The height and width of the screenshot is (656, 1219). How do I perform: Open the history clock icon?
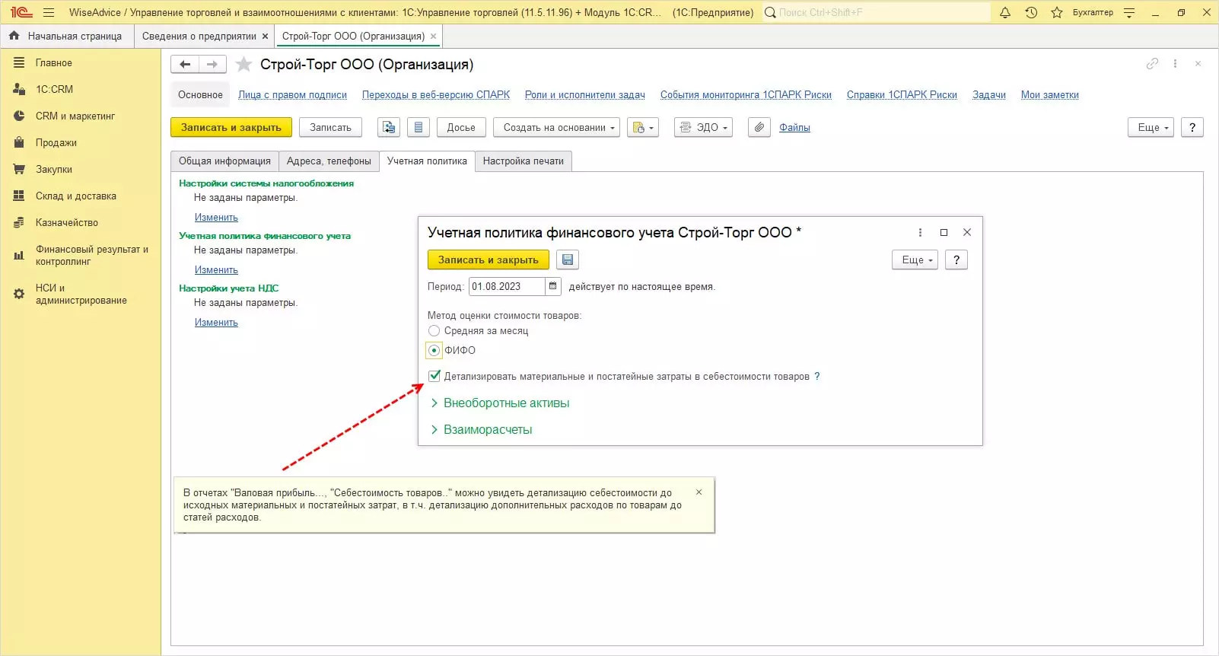1031,12
